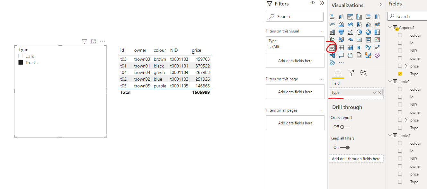Screen dimensions: 427x189
Task: Select the pie chart visual
Action: click(359, 32)
